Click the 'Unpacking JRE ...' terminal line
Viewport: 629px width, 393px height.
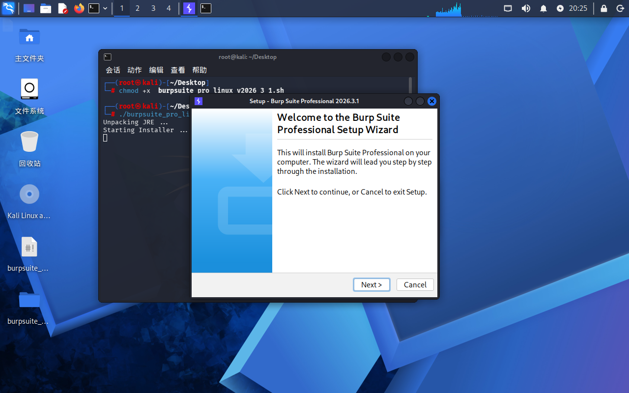pos(136,122)
